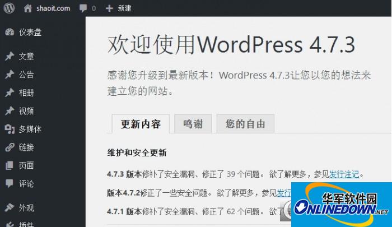
Task: Open the 外观 appearance menu
Action: [26, 207]
